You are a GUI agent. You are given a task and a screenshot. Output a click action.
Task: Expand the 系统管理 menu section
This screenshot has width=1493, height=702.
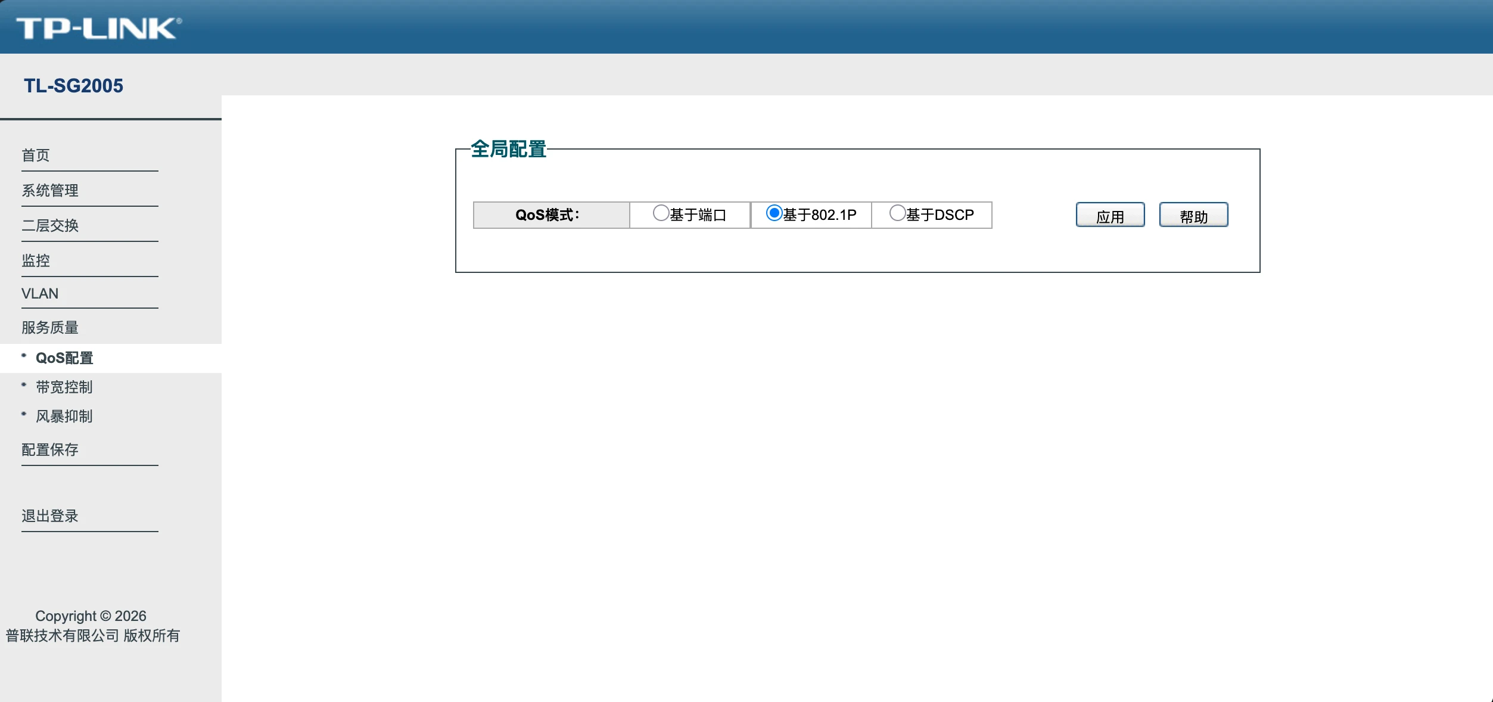coord(50,191)
